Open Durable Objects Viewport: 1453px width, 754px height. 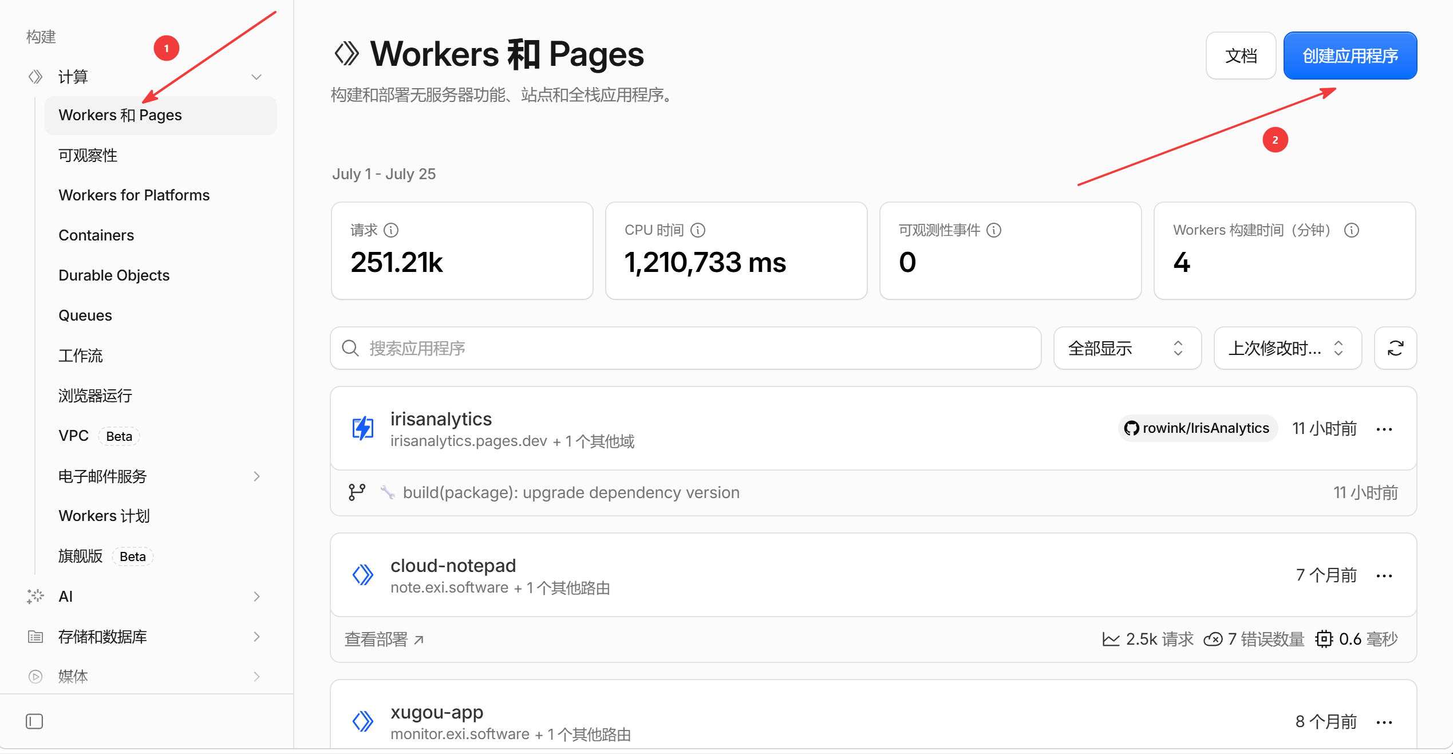point(114,275)
